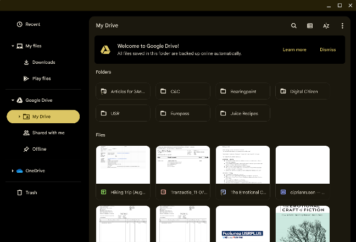Select Play files in the sidebar
The height and width of the screenshot is (242, 356).
[x=43, y=79]
